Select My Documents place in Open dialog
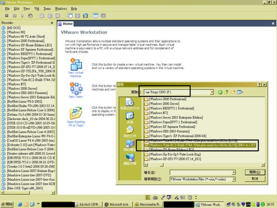The image size is (277, 208). tap(130, 132)
